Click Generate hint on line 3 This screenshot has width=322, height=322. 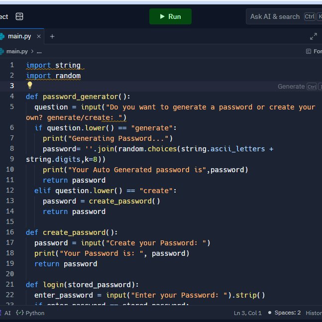coord(291,87)
